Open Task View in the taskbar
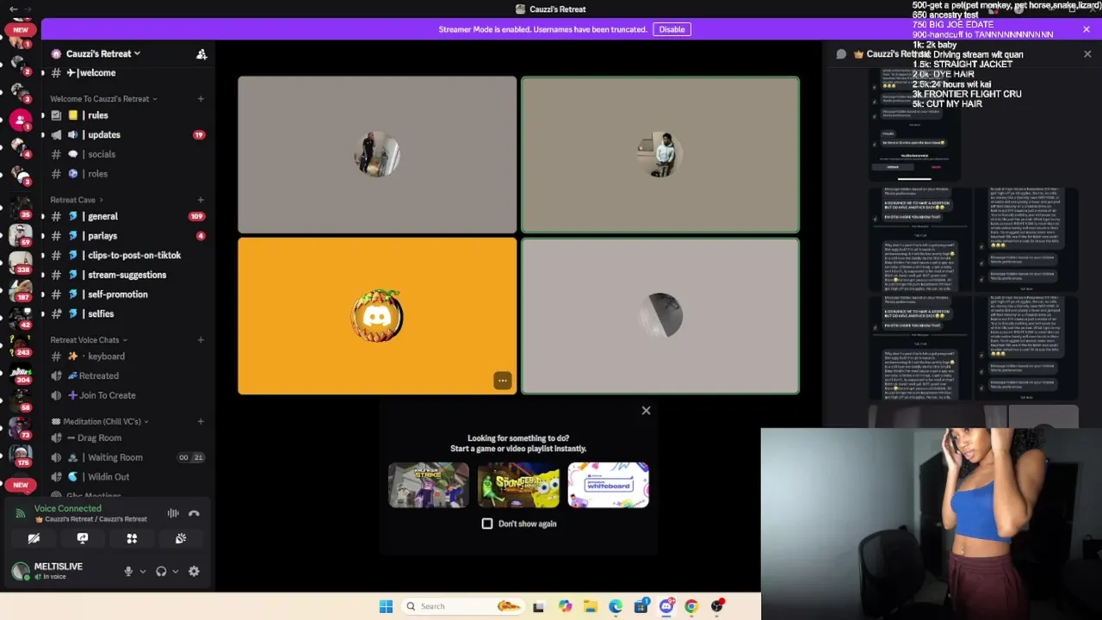The image size is (1102, 620). click(x=538, y=606)
